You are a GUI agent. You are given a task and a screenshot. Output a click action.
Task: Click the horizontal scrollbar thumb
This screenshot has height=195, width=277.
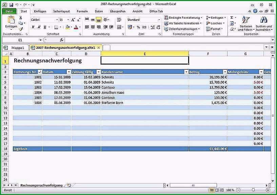[x=193, y=185]
